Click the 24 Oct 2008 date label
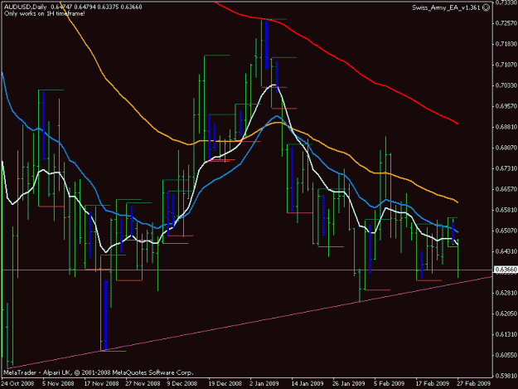Screen dimensions: 518x389 (x=17, y=383)
